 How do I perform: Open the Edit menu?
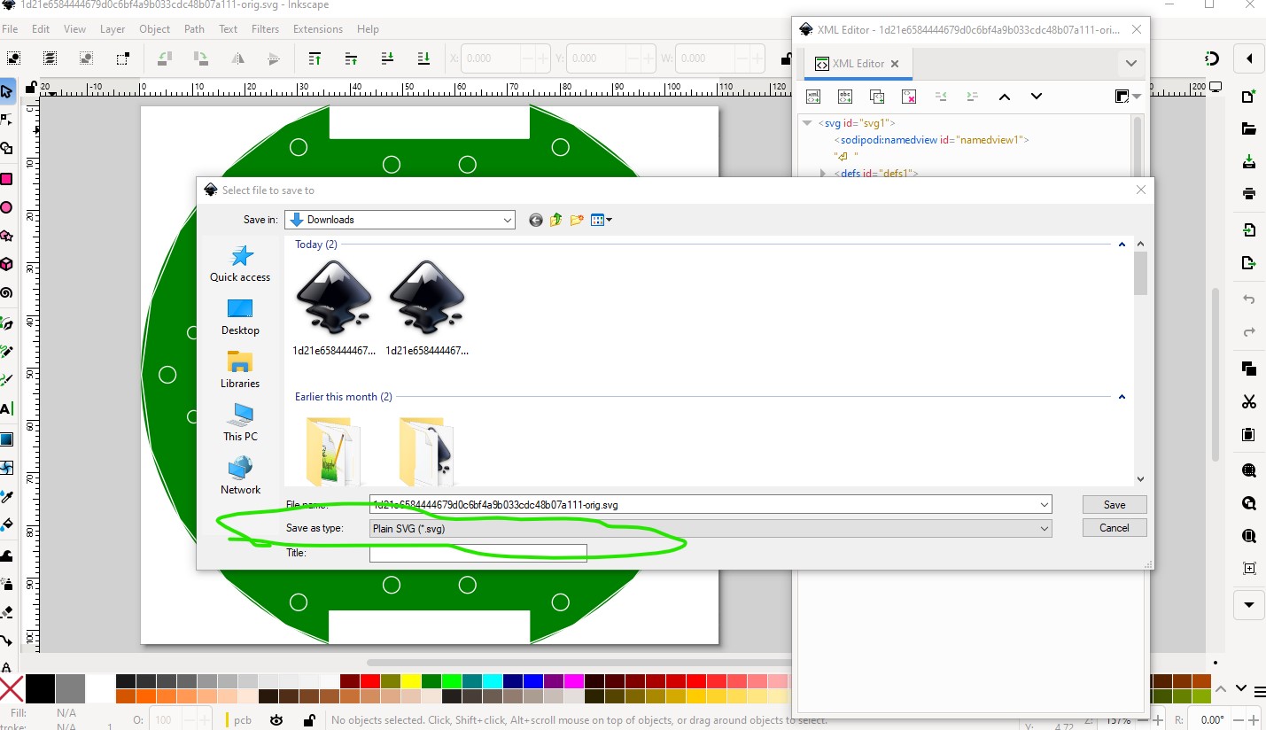tap(41, 28)
